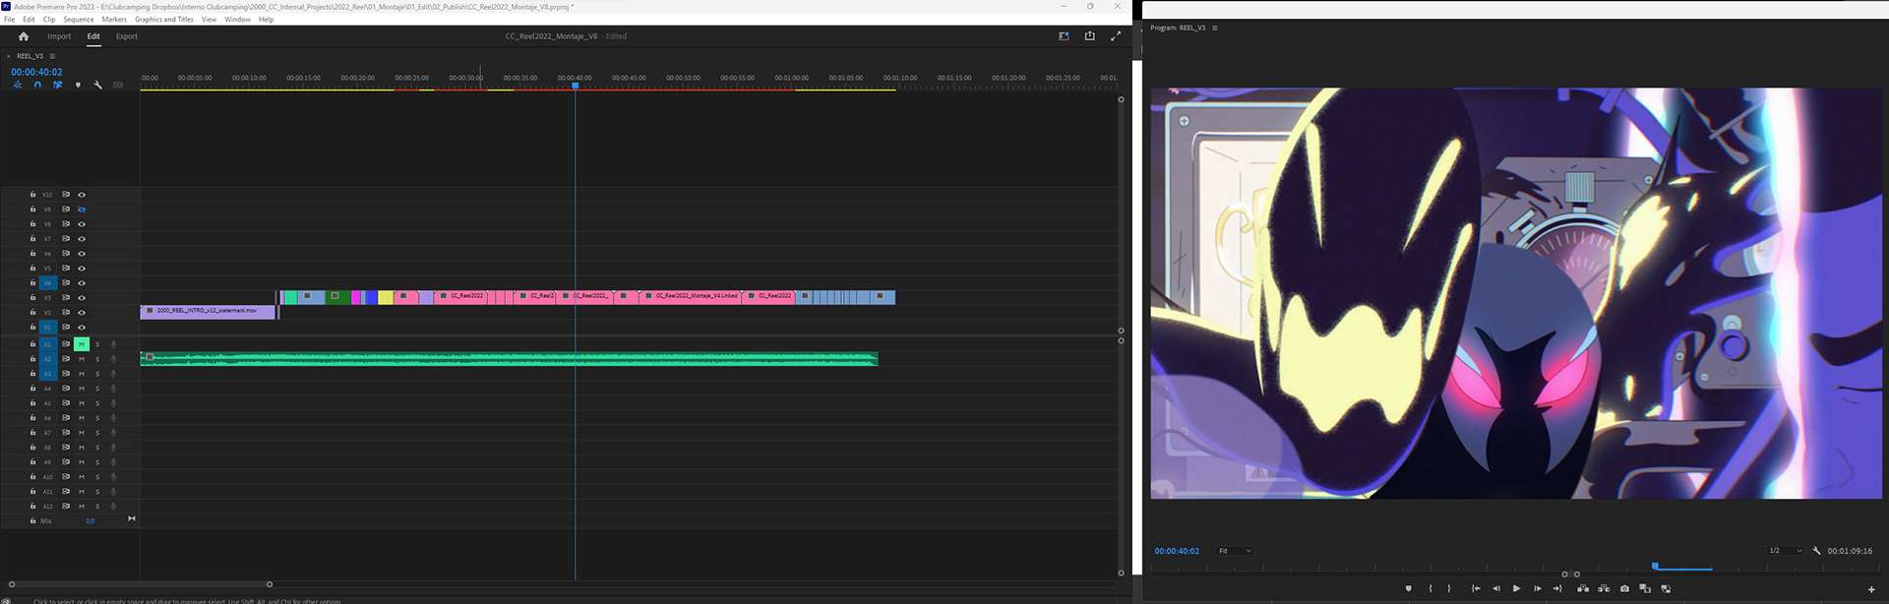
Task: Hide track V1 output eye
Action: point(82,328)
